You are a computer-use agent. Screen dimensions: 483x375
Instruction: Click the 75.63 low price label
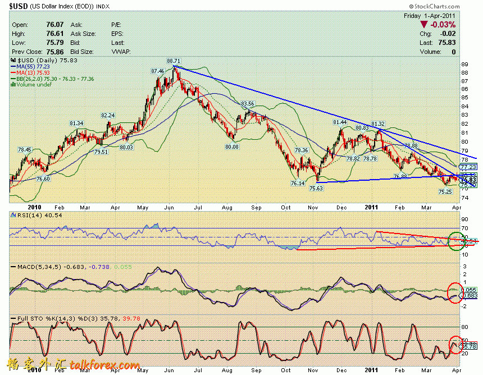(x=316, y=188)
